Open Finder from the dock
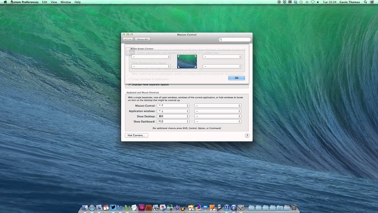The width and height of the screenshot is (378, 213). 85,208
